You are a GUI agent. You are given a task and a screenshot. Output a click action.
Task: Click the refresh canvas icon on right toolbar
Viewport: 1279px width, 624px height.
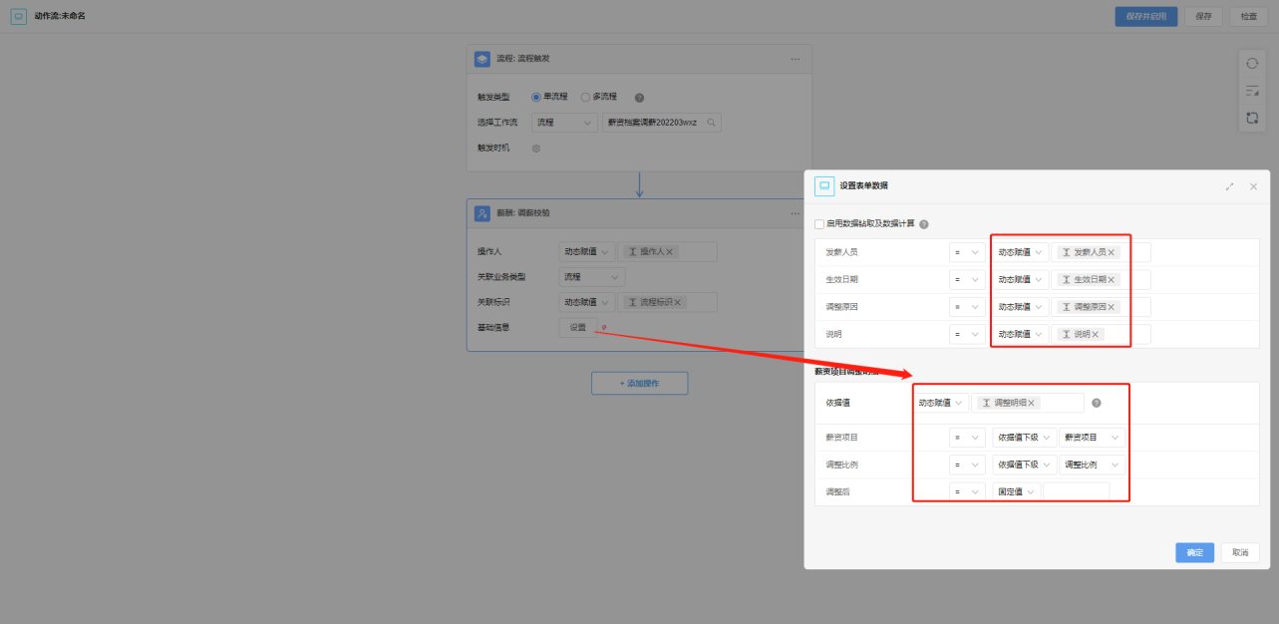[1252, 63]
